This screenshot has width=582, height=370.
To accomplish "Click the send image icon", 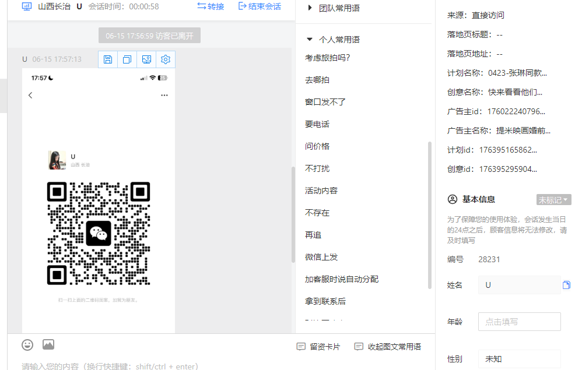I will pyautogui.click(x=48, y=344).
